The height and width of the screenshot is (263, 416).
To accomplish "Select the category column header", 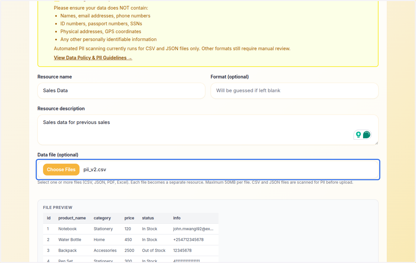I will tap(102, 218).
